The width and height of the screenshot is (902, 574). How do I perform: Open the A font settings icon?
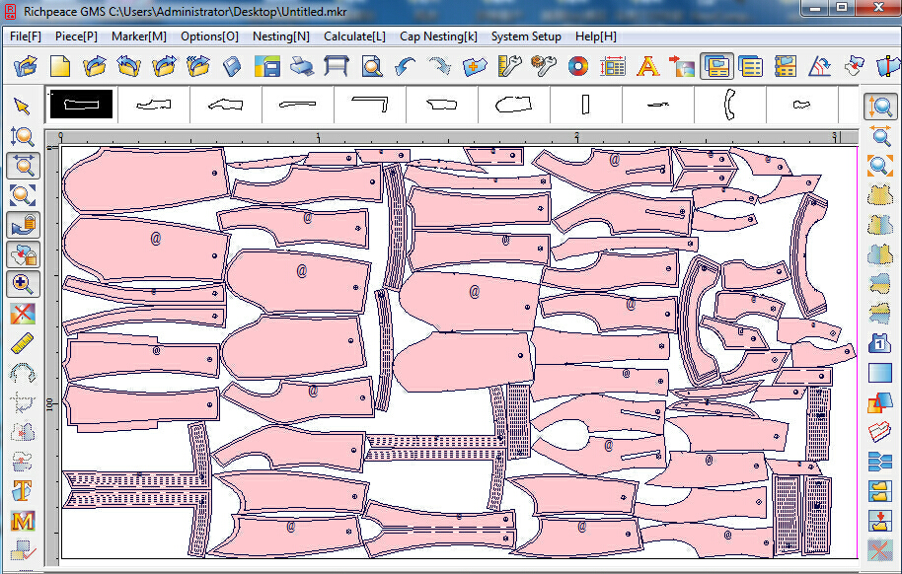tap(648, 67)
